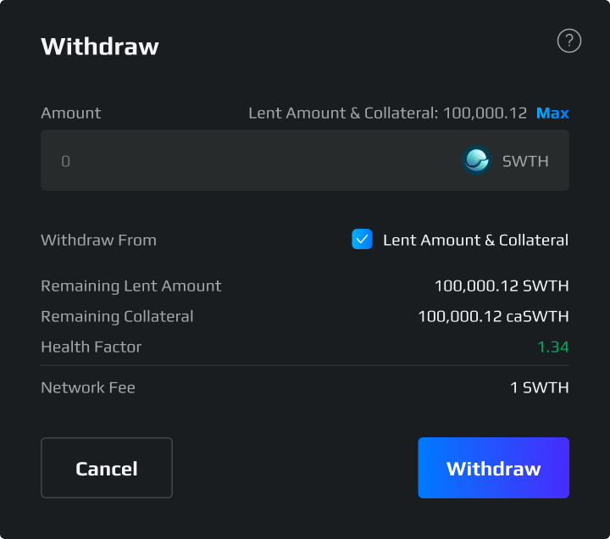Uncheck the Lent Amount & Collateral checkbox
Screen dimensions: 610x539
tap(362, 240)
